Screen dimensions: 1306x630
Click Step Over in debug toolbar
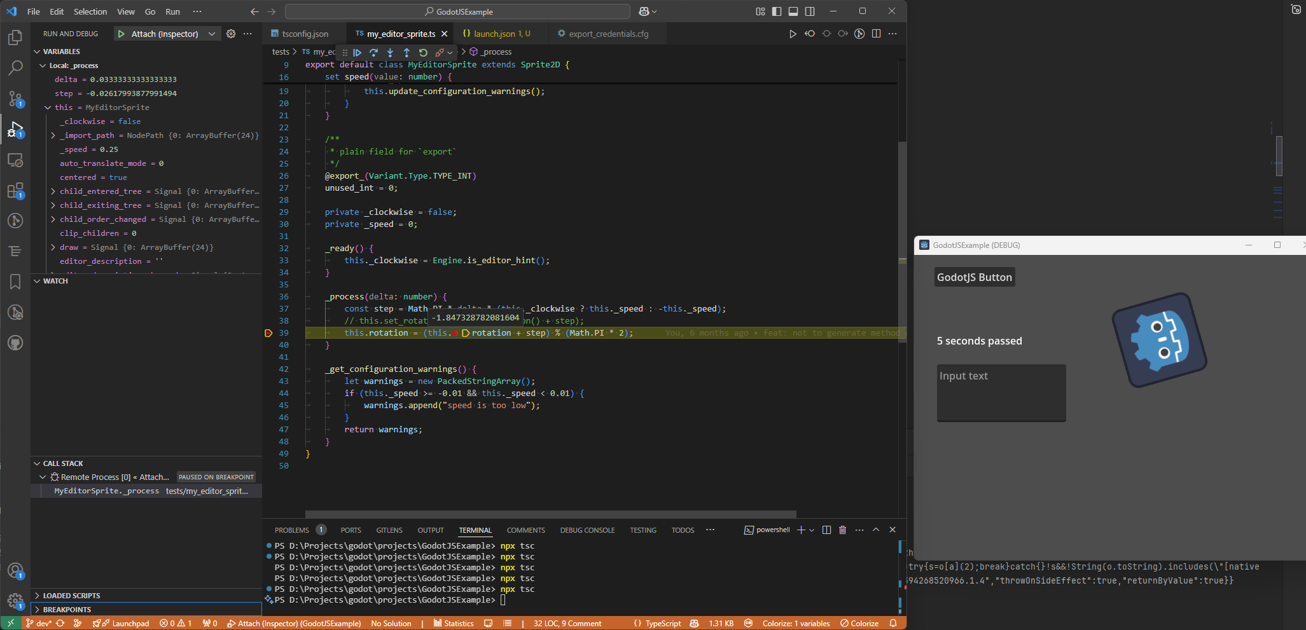374,53
